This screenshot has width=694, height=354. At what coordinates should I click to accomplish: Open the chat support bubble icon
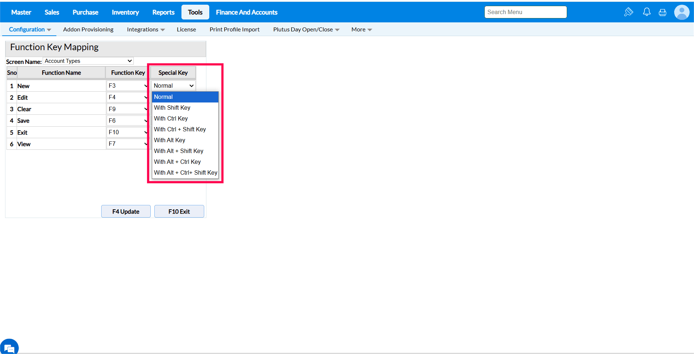(9, 347)
